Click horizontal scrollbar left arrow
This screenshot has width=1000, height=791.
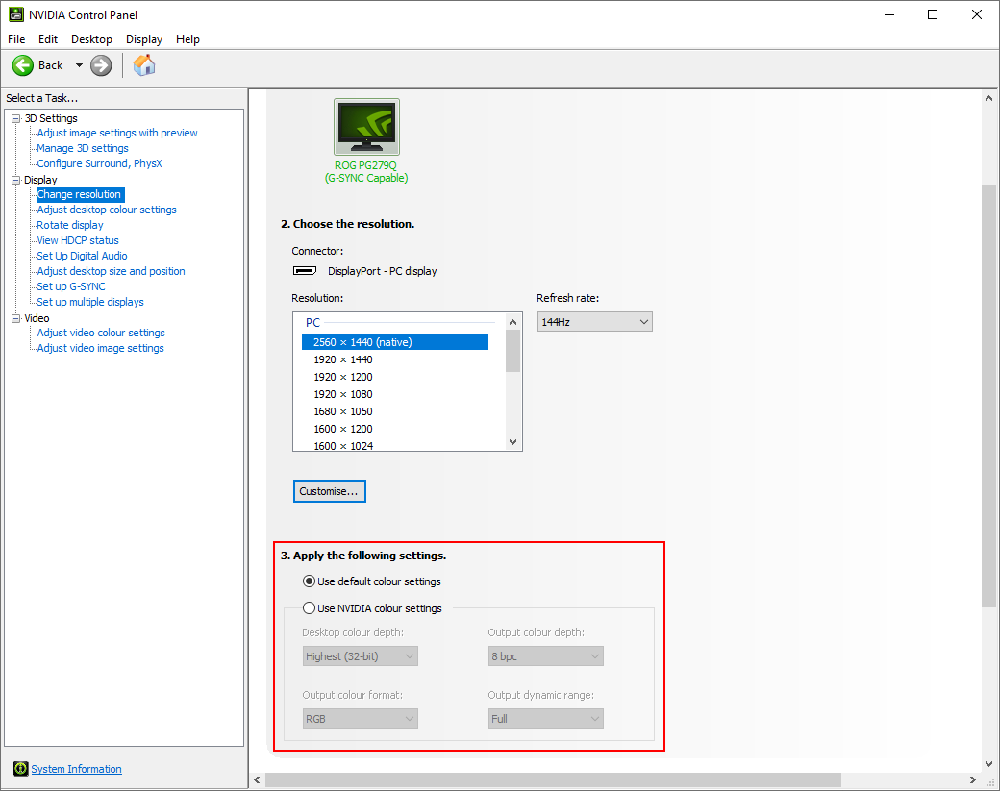(257, 779)
